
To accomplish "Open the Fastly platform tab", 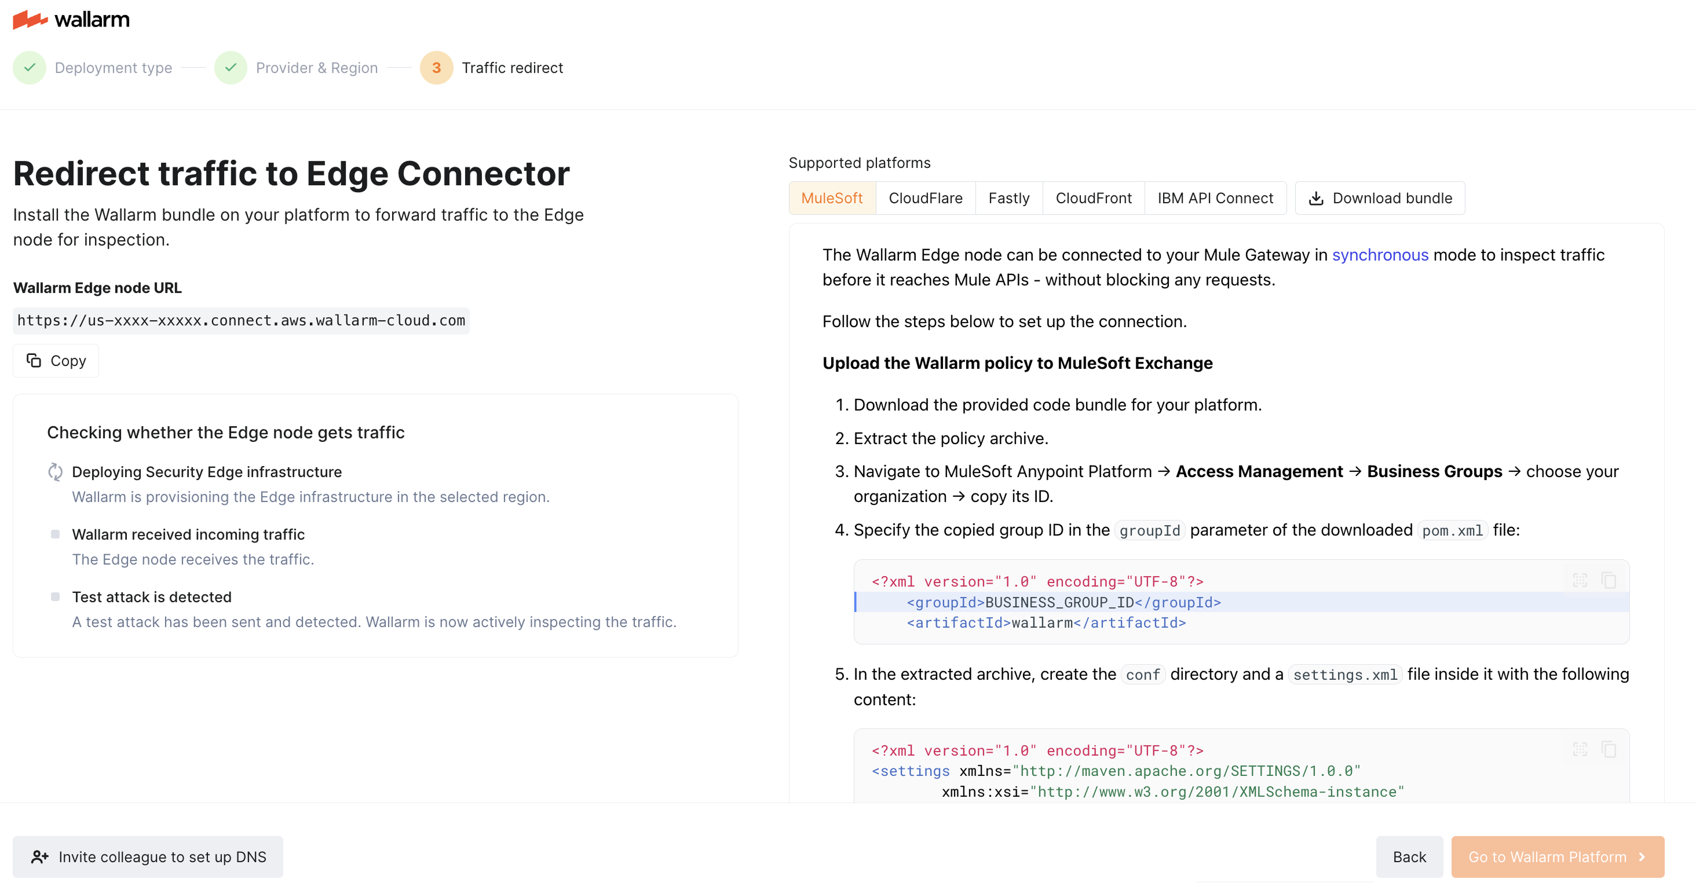I will [1008, 198].
